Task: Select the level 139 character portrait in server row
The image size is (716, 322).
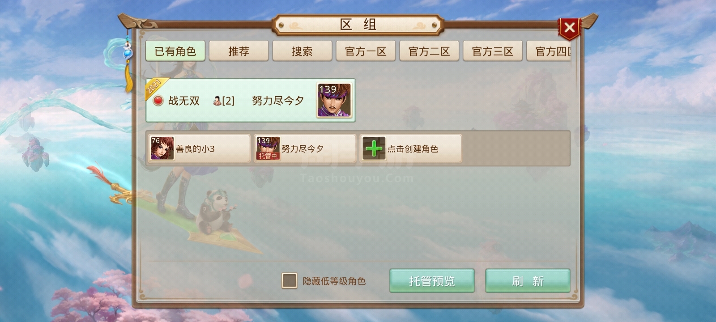Action: pyautogui.click(x=334, y=100)
